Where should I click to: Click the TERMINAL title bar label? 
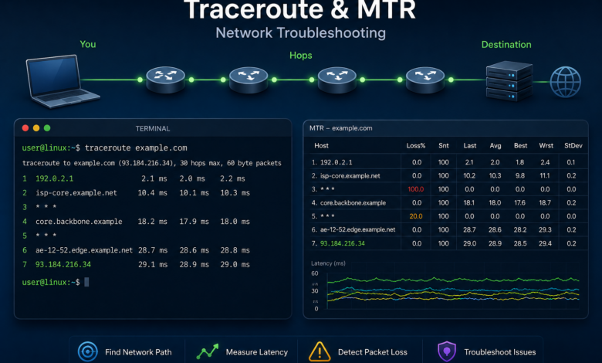click(x=152, y=128)
